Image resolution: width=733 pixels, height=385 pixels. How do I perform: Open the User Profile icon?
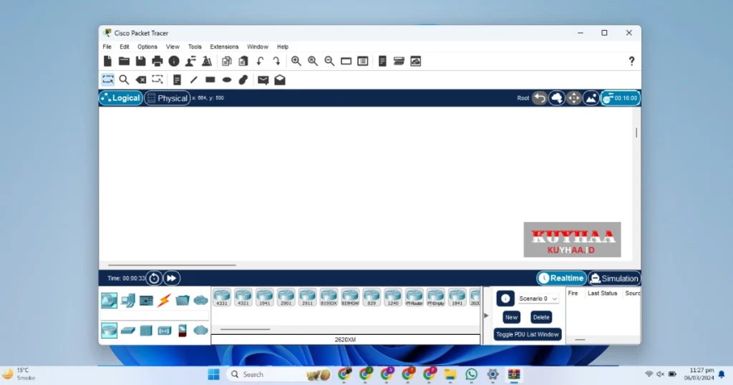tap(190, 62)
